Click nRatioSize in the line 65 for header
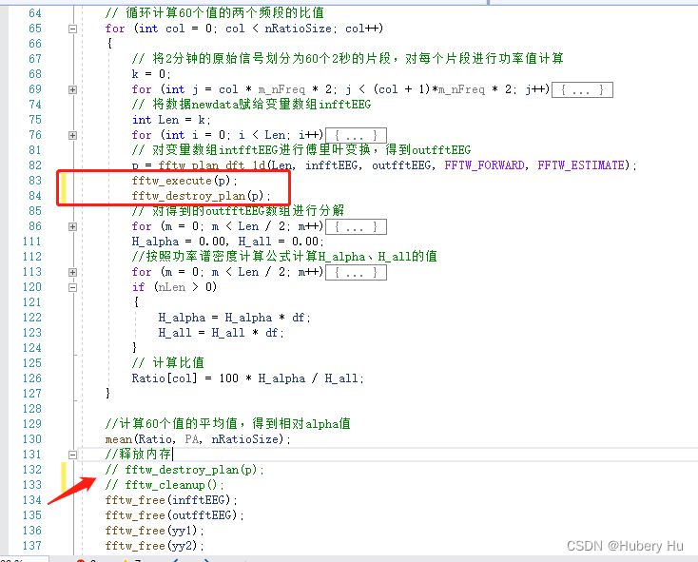The height and width of the screenshot is (562, 698). pos(299,29)
